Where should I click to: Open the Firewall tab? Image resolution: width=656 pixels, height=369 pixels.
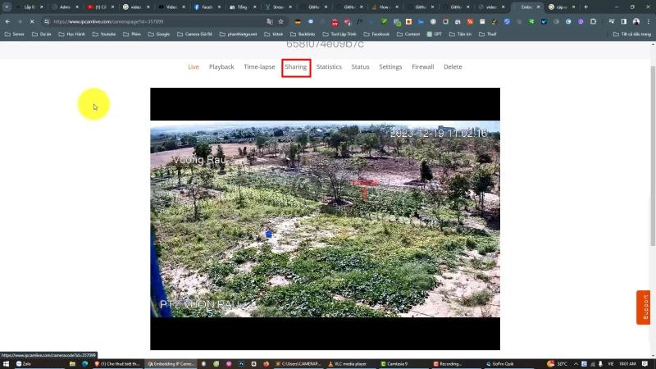click(422, 67)
